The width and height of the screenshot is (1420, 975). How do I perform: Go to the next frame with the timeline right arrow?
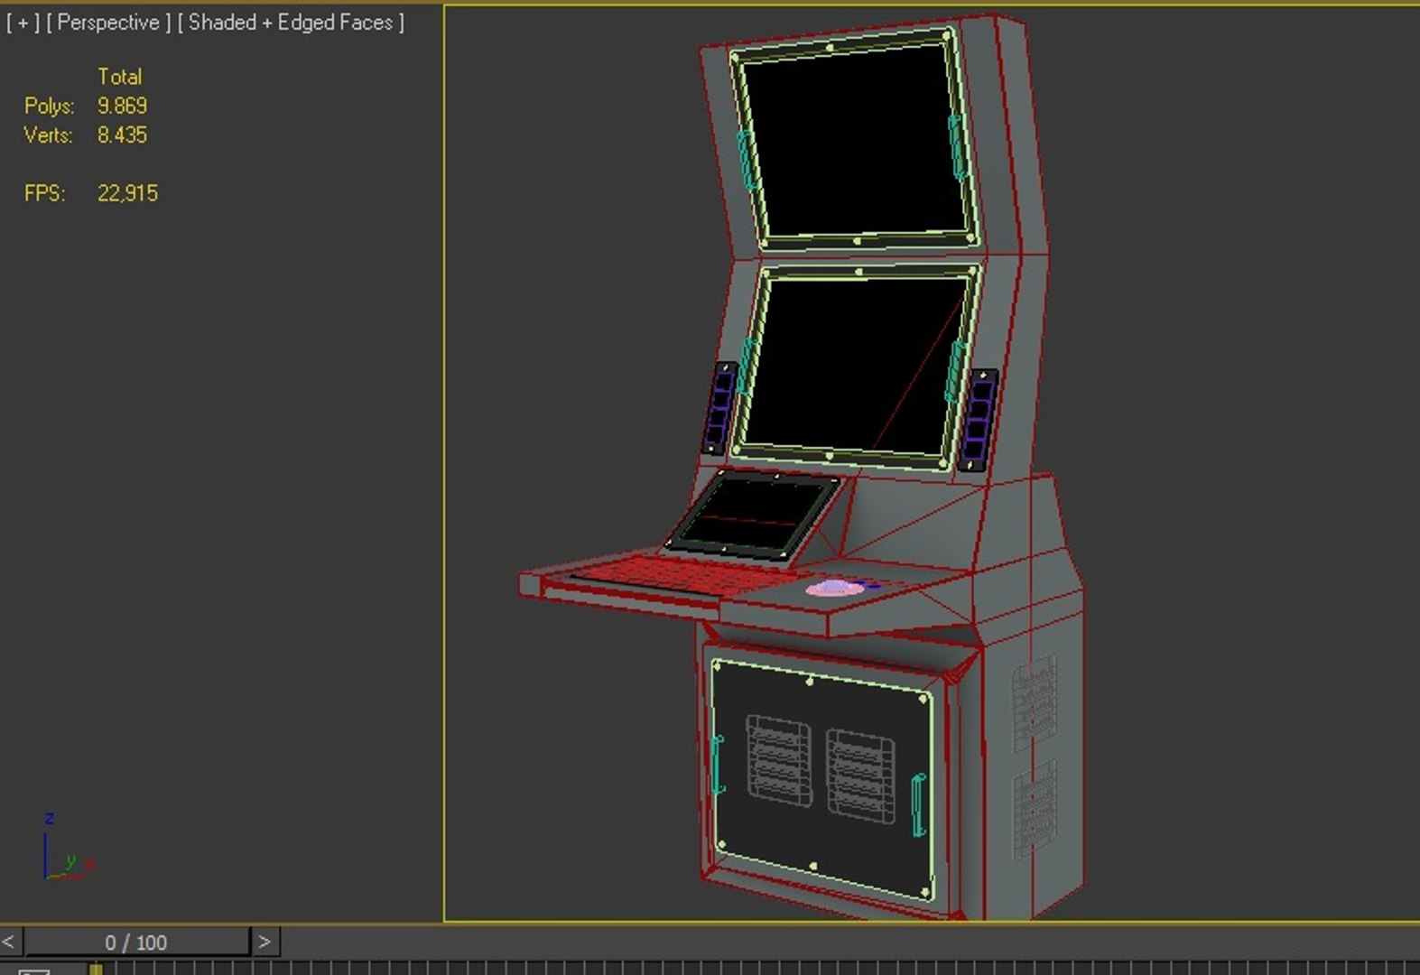point(265,942)
